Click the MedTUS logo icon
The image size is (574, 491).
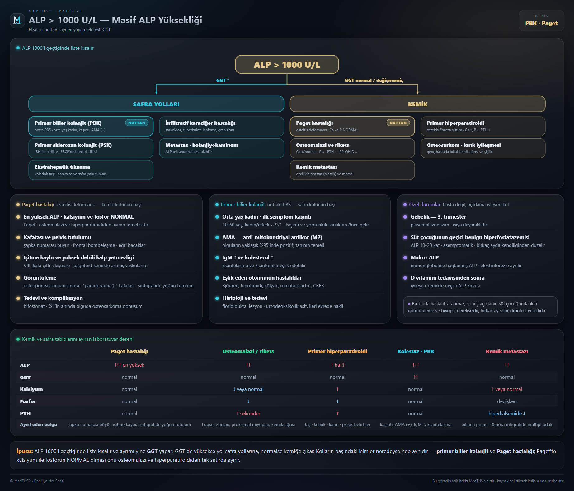point(17,21)
